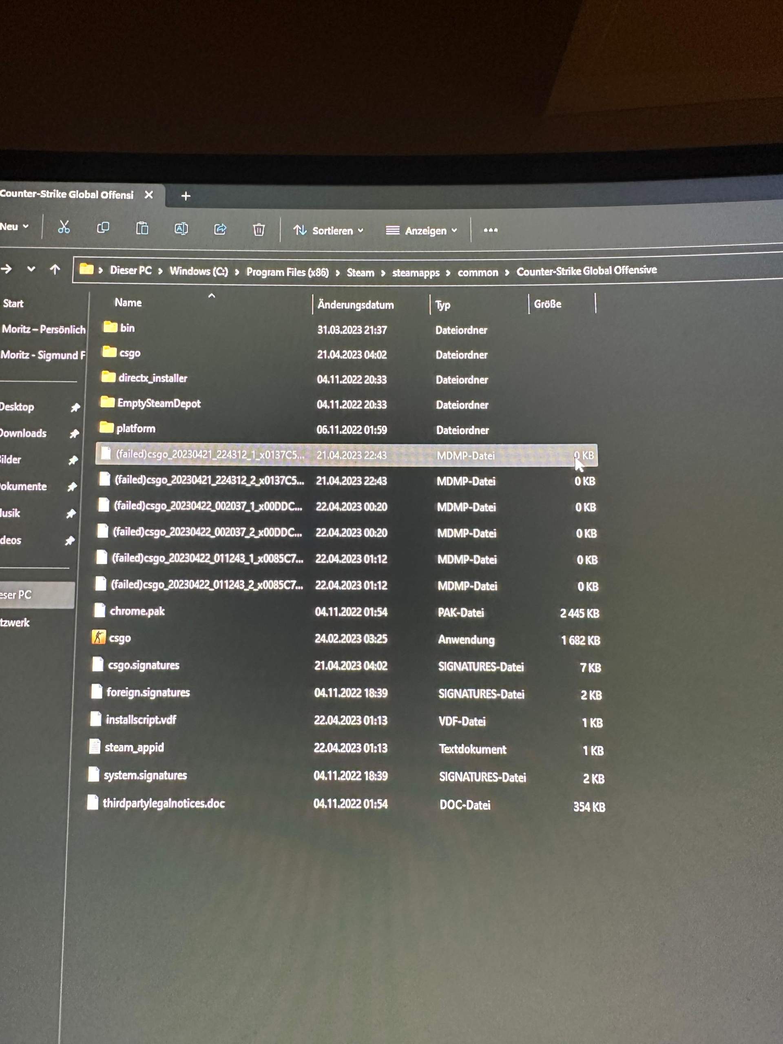Sort by Größe column header
Screen dimensions: 783x1044
coord(547,304)
